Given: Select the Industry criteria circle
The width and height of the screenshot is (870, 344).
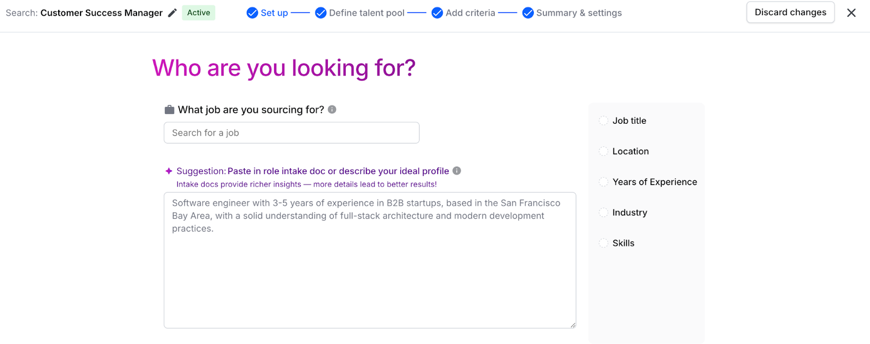Looking at the screenshot, I should point(604,213).
